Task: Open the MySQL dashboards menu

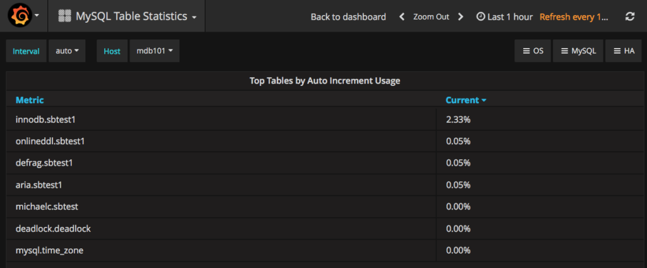Action: (x=578, y=51)
